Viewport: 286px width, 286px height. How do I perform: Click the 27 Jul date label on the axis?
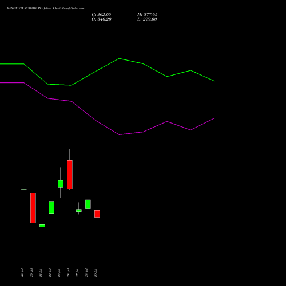click(77, 273)
